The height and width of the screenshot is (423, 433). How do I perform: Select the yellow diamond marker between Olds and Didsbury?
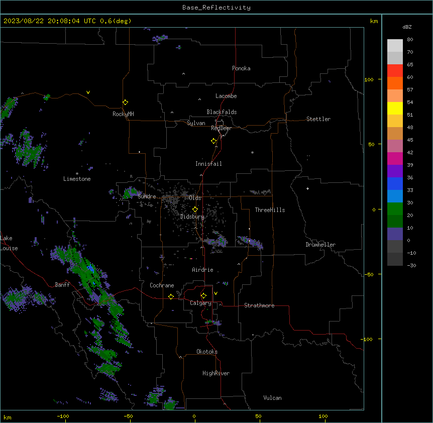pos(195,209)
